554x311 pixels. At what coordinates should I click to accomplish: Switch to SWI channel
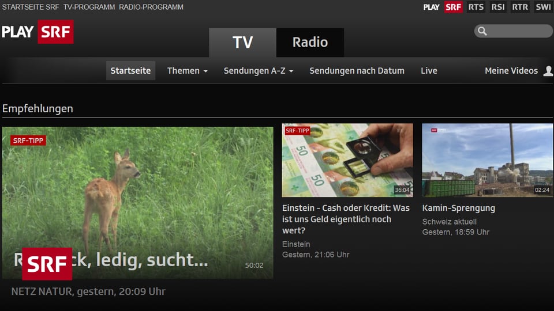[543, 7]
